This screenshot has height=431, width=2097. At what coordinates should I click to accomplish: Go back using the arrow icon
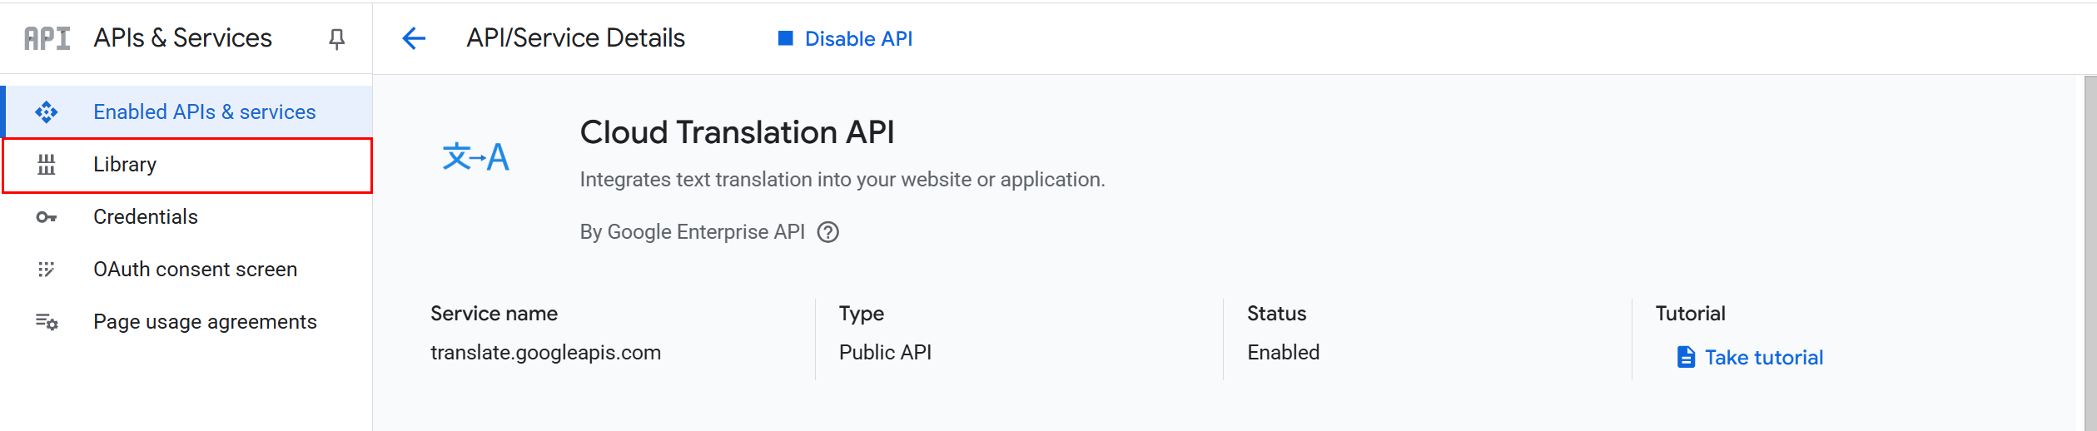pos(414,38)
